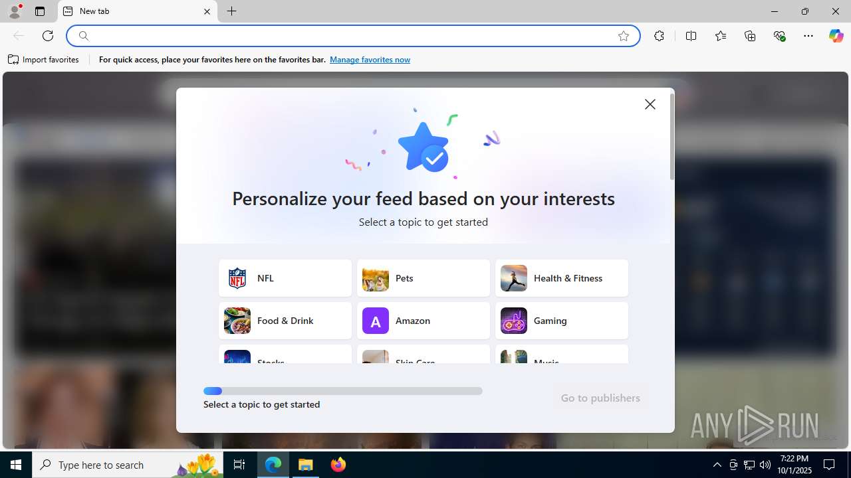
Task: Open Manage favorites now link
Action: (x=370, y=60)
